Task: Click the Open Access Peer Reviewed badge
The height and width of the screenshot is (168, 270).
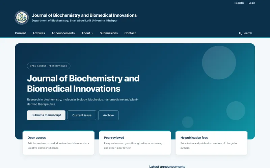Action: click(x=49, y=66)
